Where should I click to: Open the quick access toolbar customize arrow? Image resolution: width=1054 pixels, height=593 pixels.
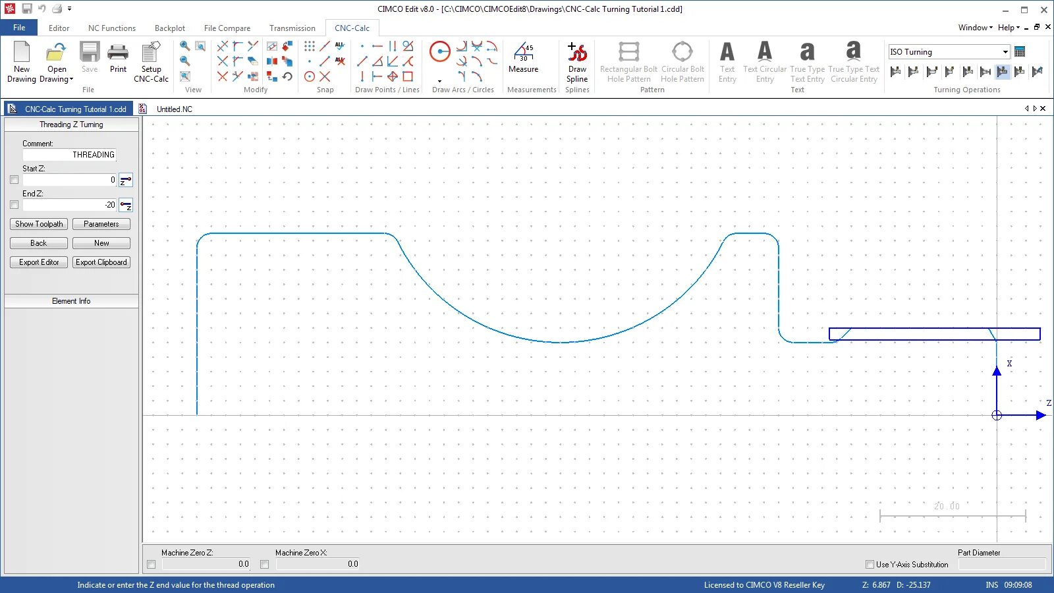(69, 9)
